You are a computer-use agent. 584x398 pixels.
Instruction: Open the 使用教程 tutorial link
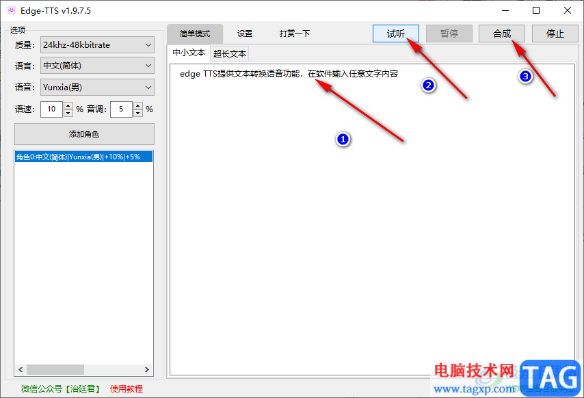(127, 389)
